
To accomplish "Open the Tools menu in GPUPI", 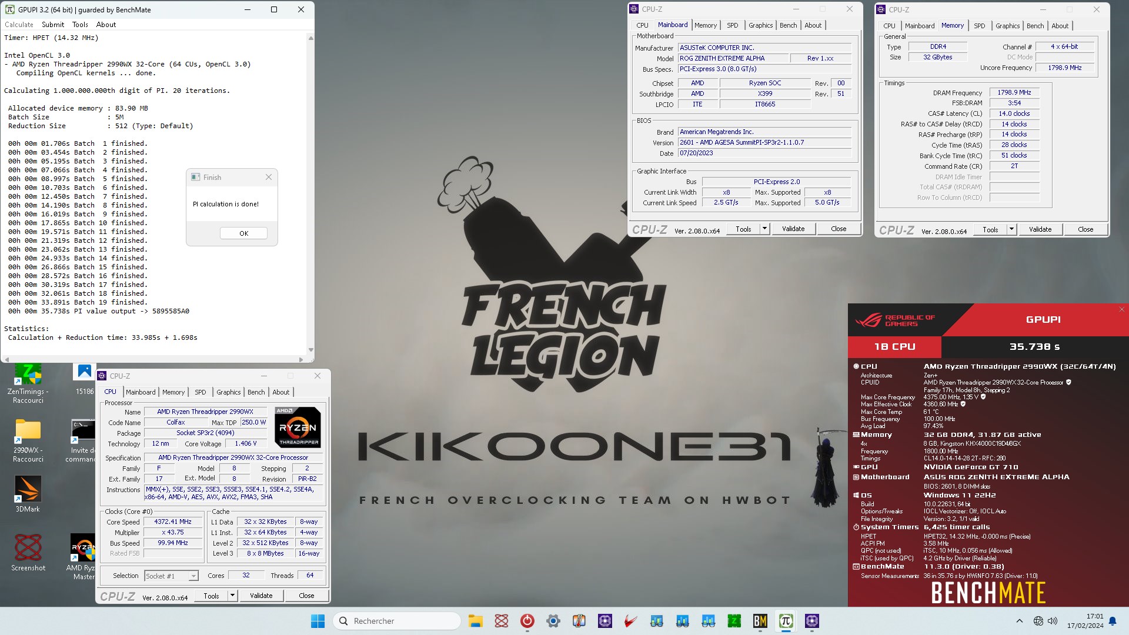I will 80,25.
